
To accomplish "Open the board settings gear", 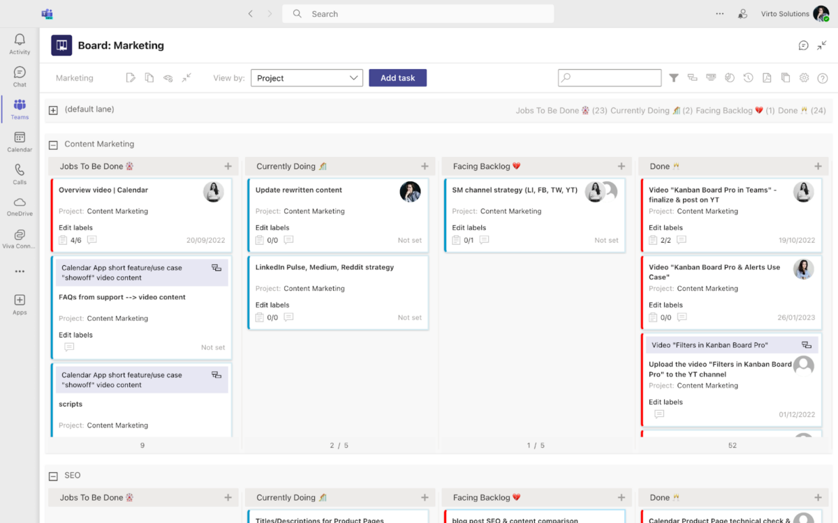I will click(804, 77).
